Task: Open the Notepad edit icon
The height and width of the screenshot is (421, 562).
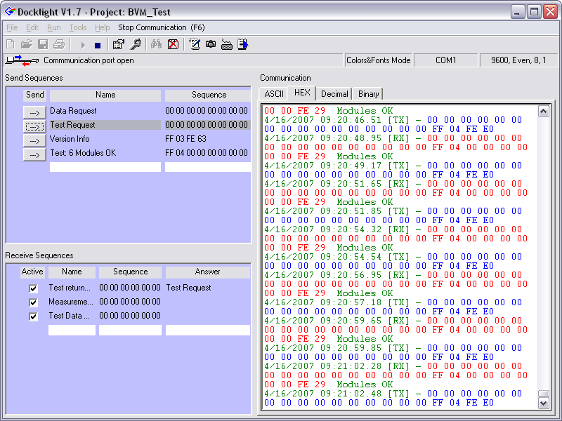Action: point(195,44)
